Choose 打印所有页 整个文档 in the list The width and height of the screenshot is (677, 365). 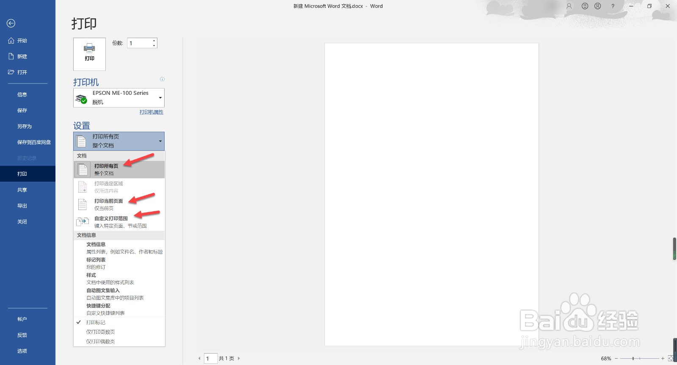tap(119, 169)
